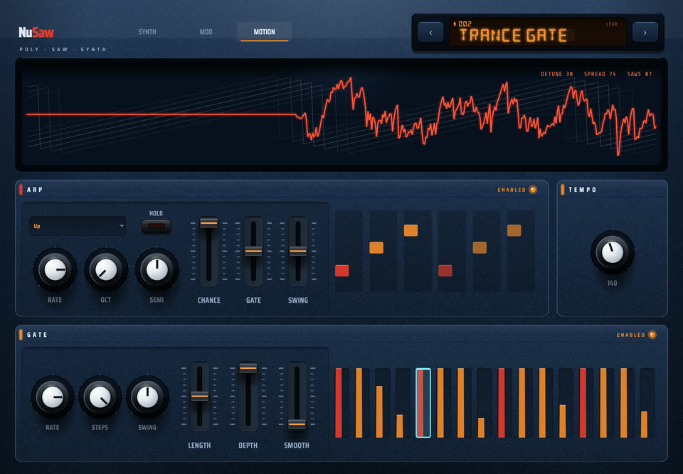Click the GATE STEPS knob

(x=100, y=397)
